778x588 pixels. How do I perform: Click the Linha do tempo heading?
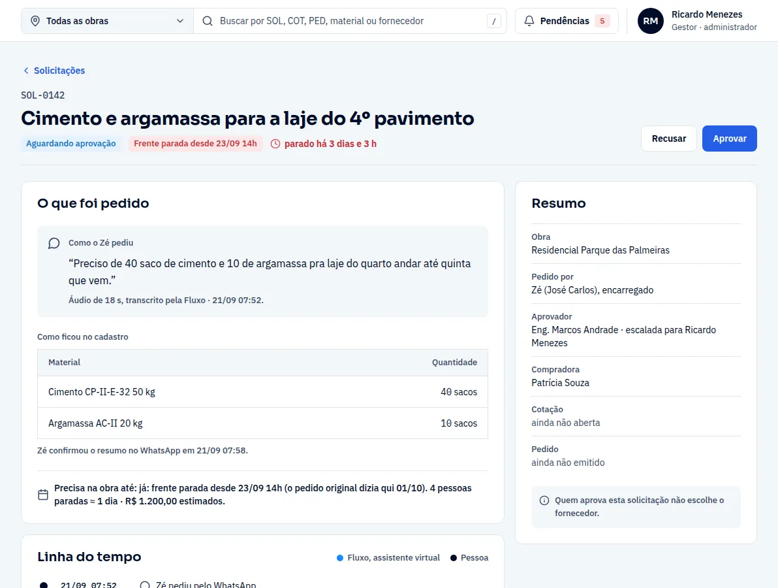[x=89, y=557]
